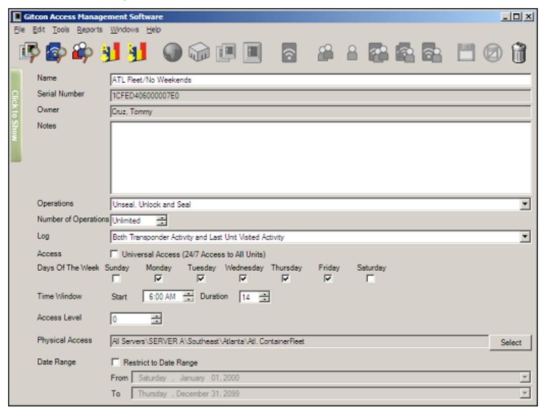
Task: Uncheck the Wednesday checkbox
Action: coord(243,278)
